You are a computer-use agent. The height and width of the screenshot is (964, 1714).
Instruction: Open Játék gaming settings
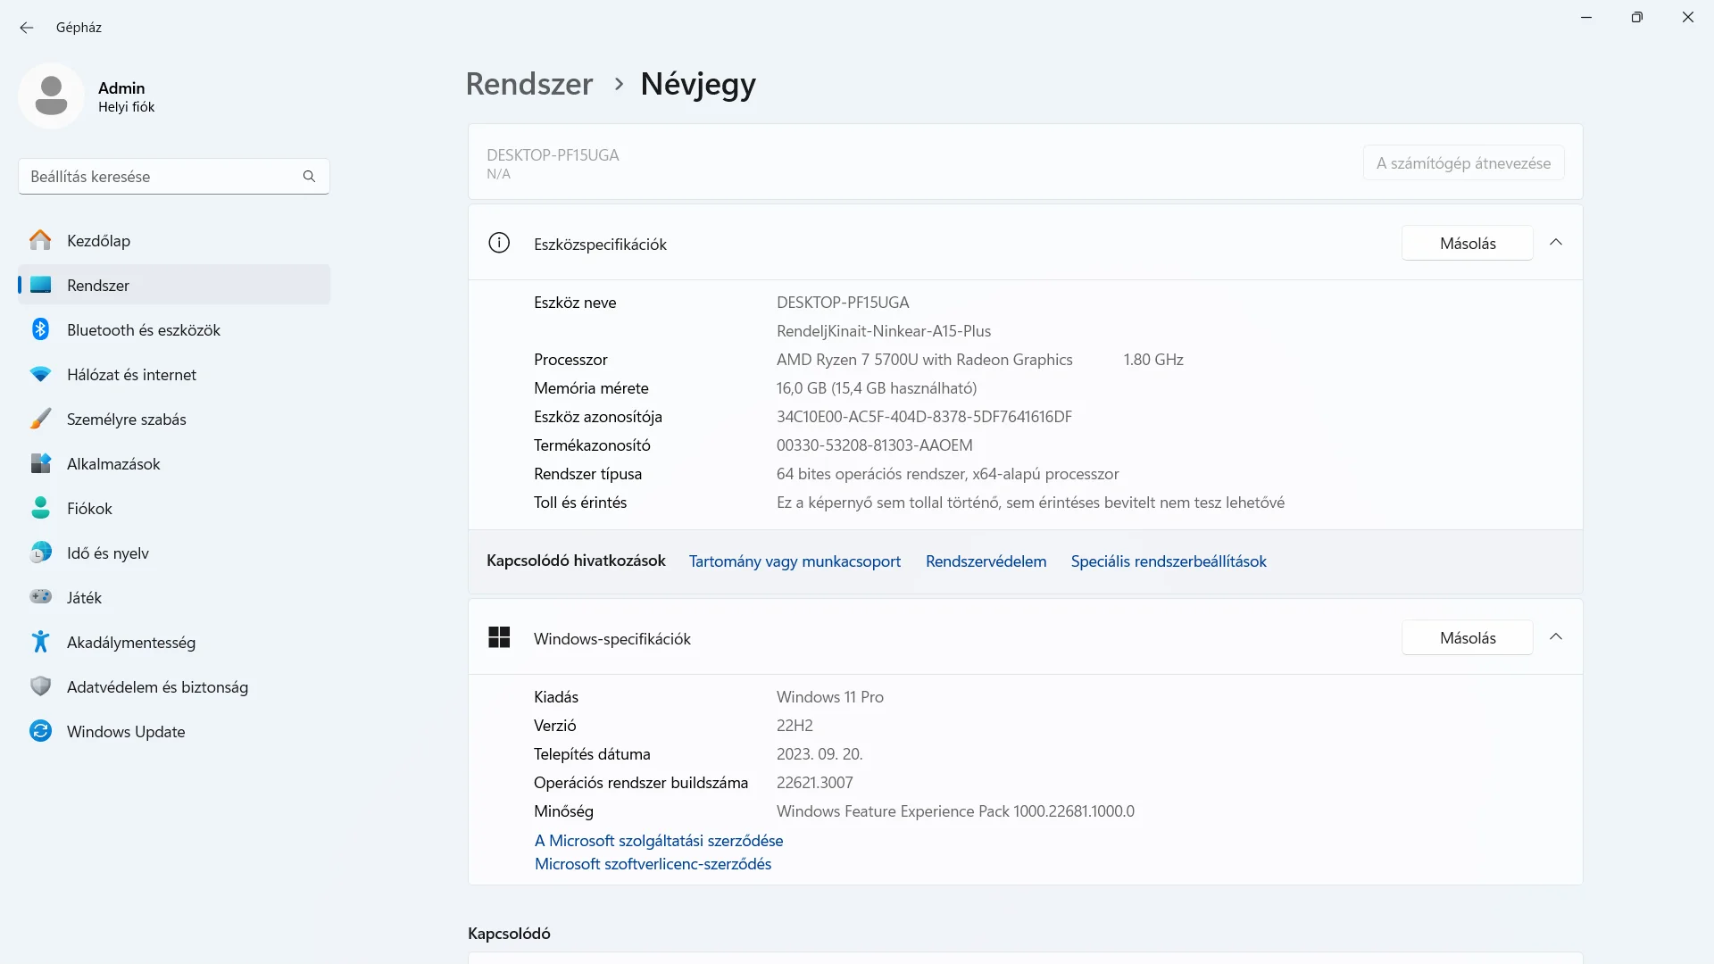(84, 598)
